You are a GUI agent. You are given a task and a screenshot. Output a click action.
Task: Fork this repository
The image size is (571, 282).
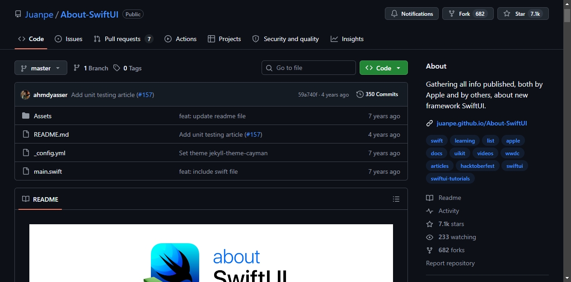pos(468,14)
